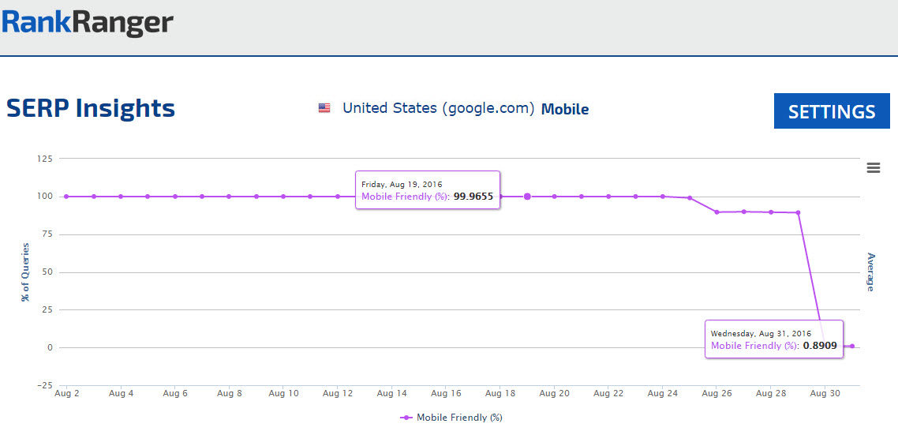Image resolution: width=898 pixels, height=431 pixels.
Task: Click the Aug 25 data point
Action: 690,198
